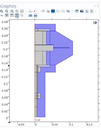Click the pin icon on Graphics panel
This screenshot has width=101, height=129.
pyautogui.click(x=98, y=6)
